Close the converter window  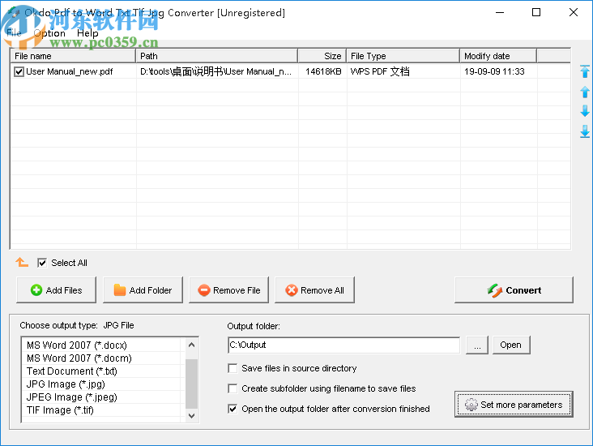click(x=574, y=12)
